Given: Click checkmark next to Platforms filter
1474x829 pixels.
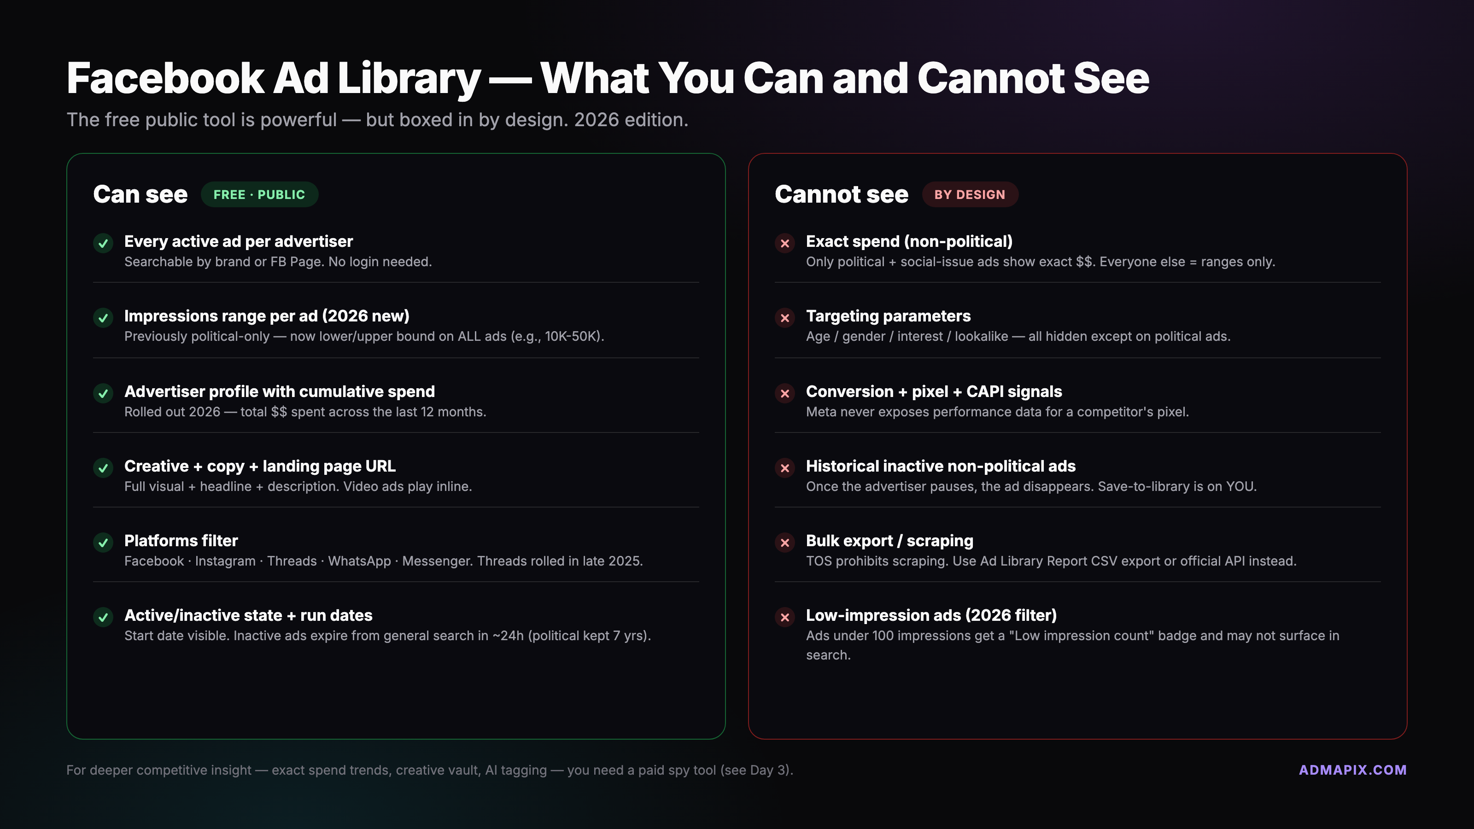Looking at the screenshot, I should click(x=103, y=543).
